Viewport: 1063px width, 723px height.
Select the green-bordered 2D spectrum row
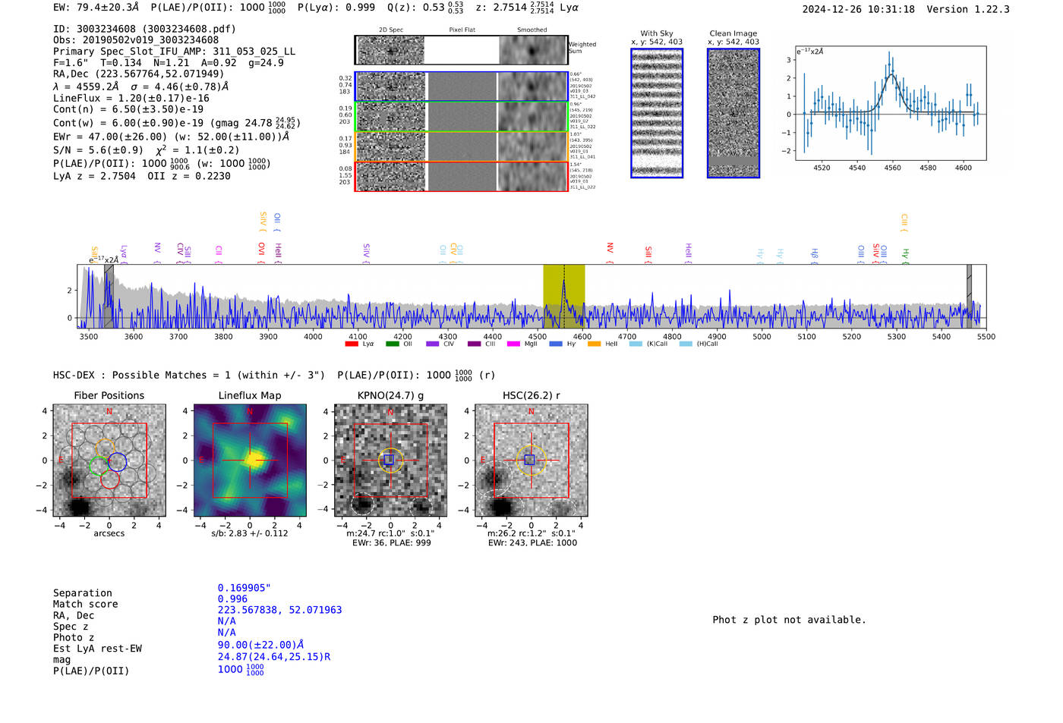pyautogui.click(x=462, y=117)
